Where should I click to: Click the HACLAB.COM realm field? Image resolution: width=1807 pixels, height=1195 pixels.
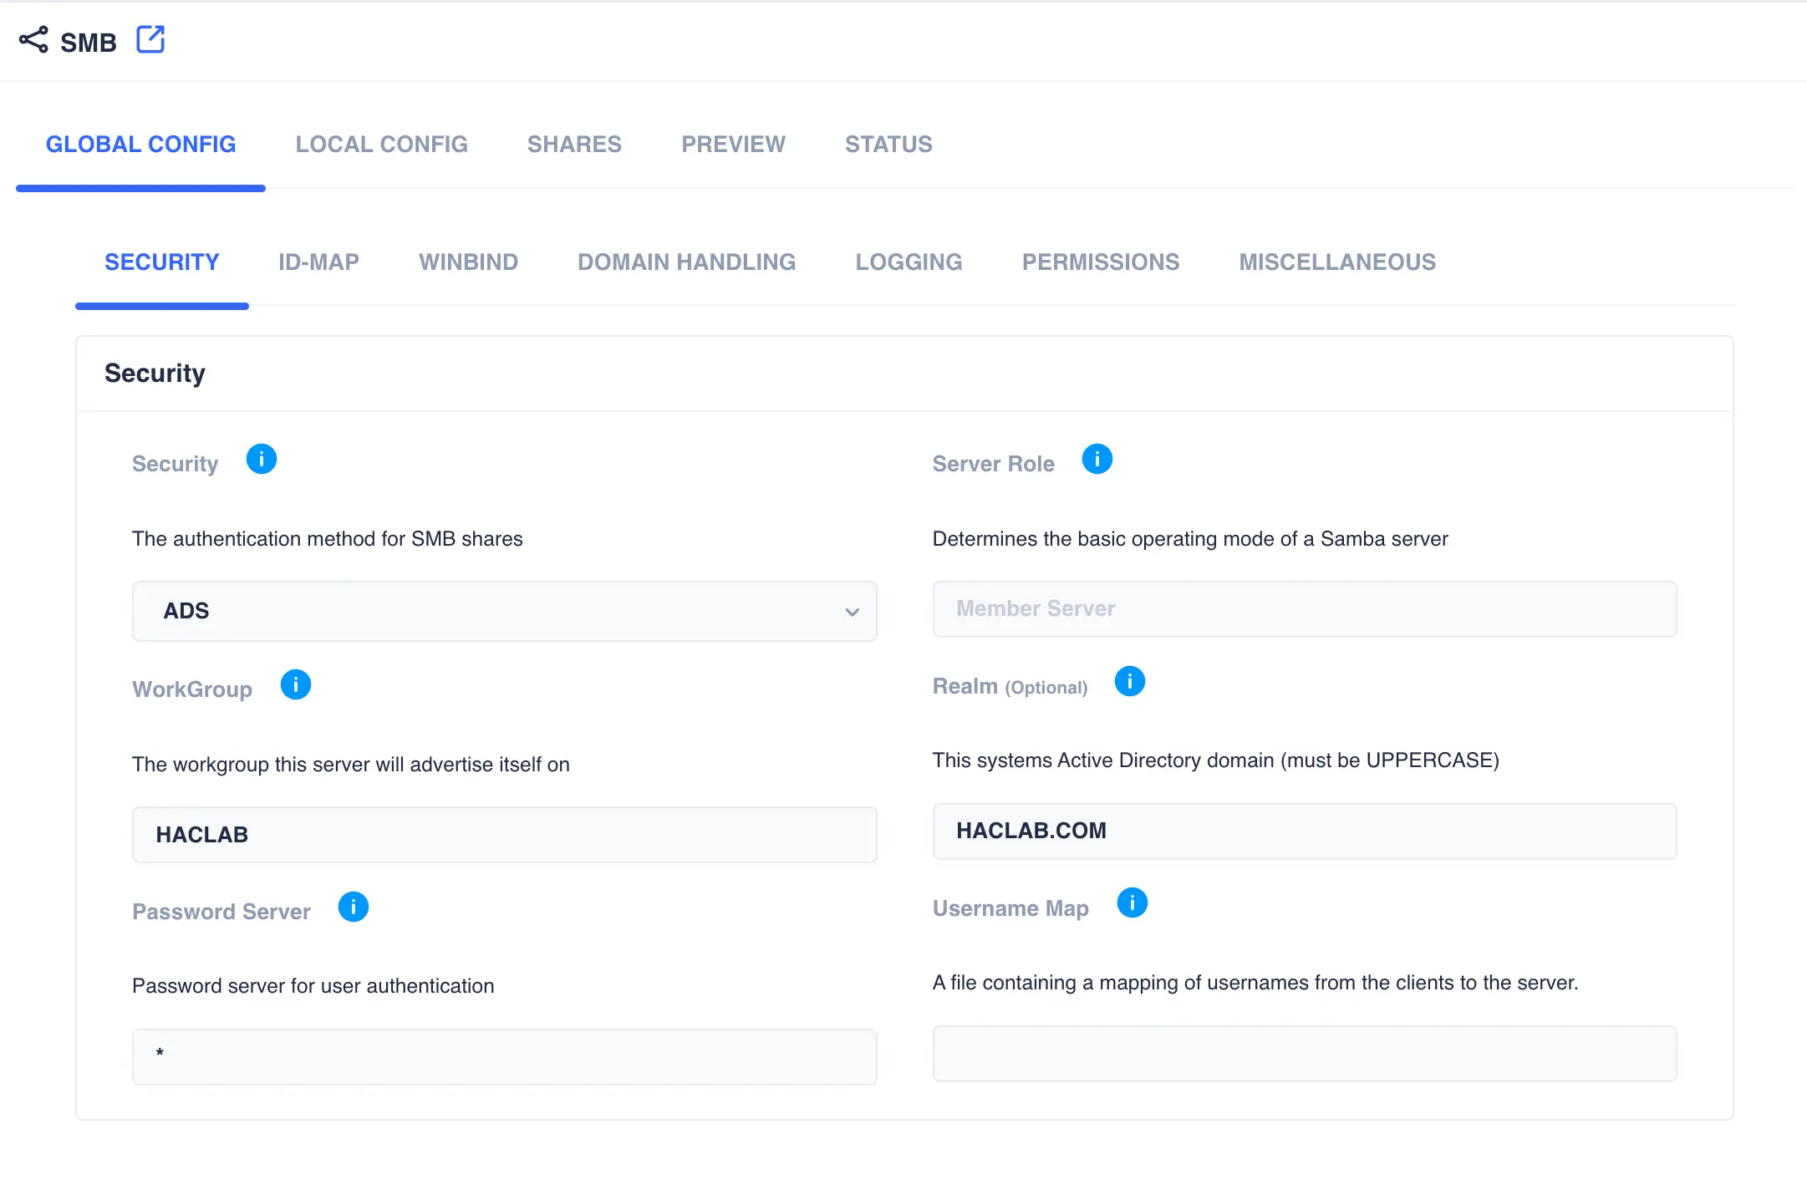coord(1304,831)
